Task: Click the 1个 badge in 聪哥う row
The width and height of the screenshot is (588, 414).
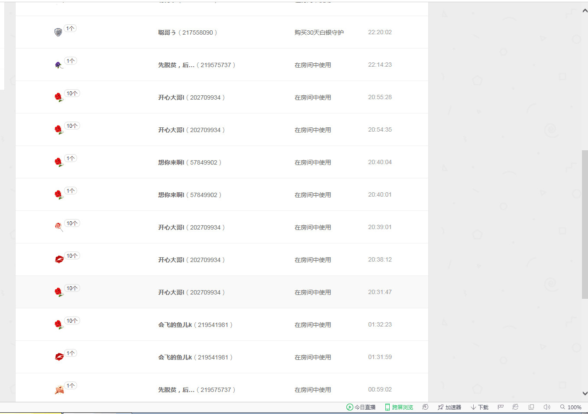Action: tap(70, 29)
